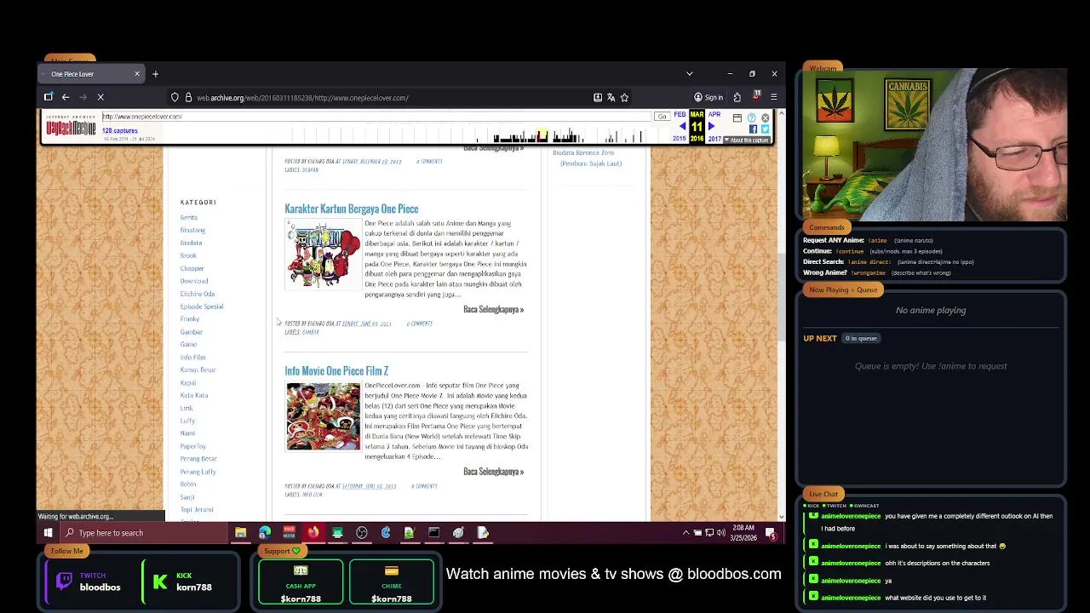Close the Wayback toolbar with its X
The image size is (1090, 613).
[765, 118]
